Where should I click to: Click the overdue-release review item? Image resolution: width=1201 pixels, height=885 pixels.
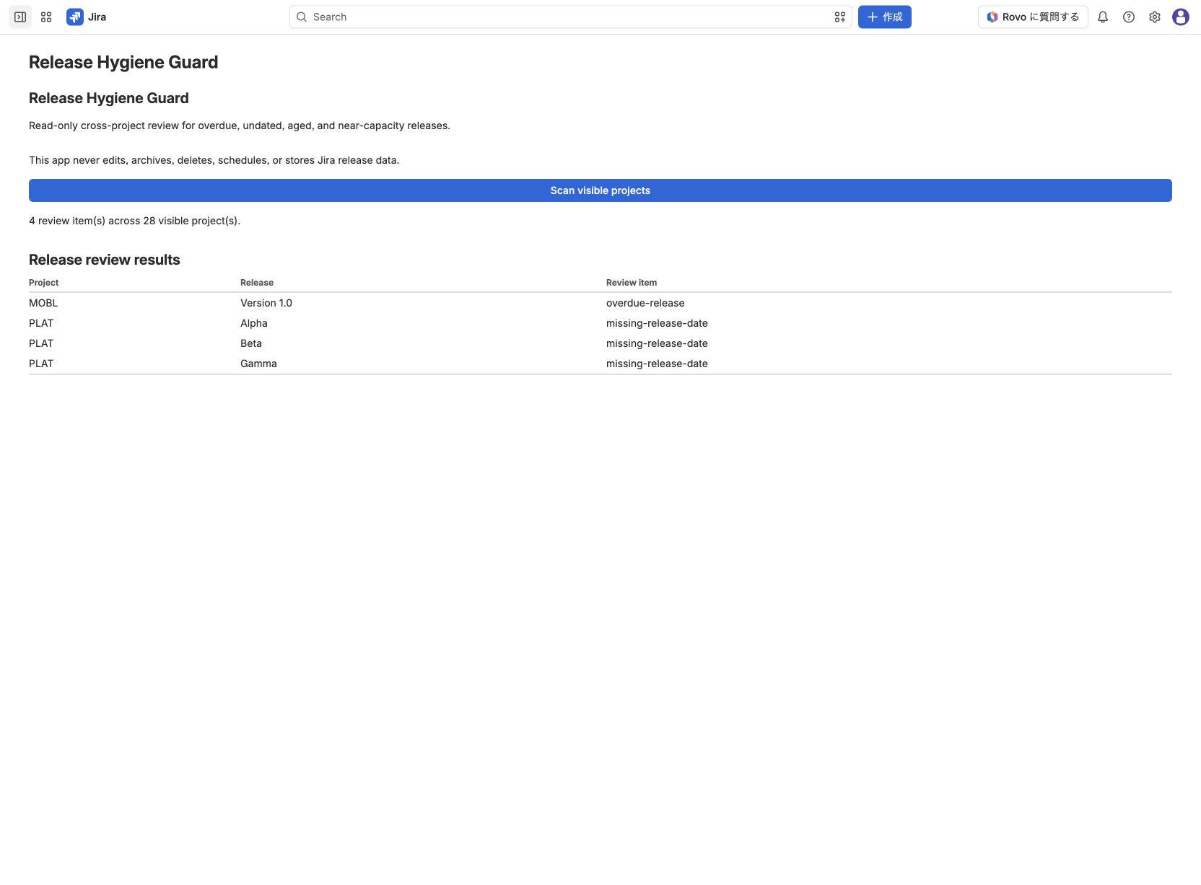[645, 303]
